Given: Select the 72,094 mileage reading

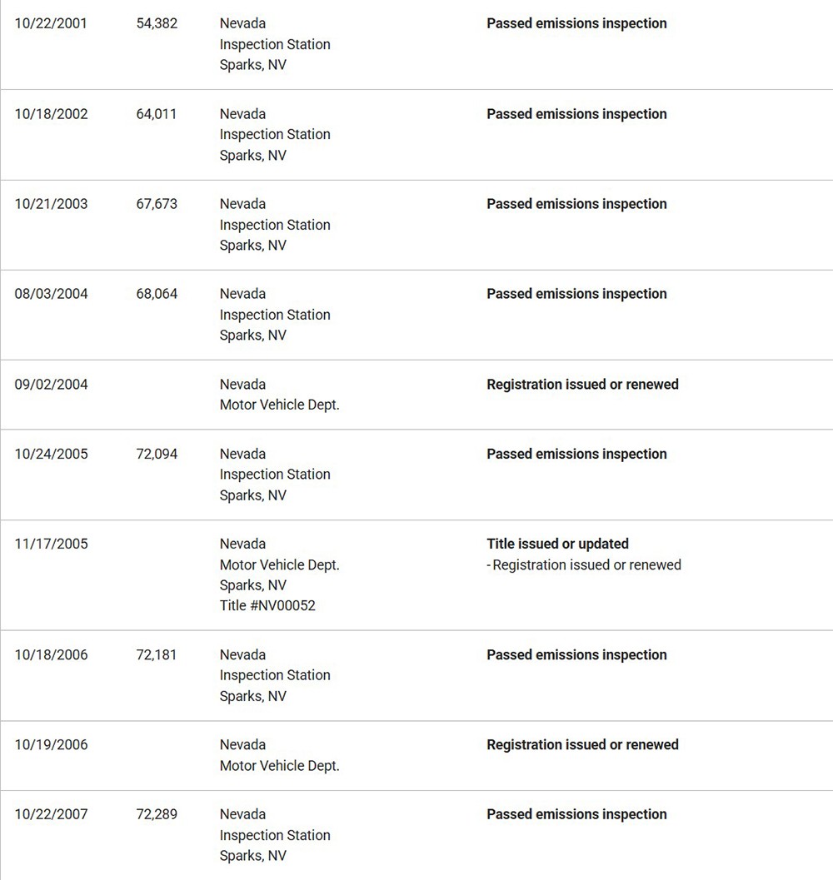Looking at the screenshot, I should pos(157,454).
